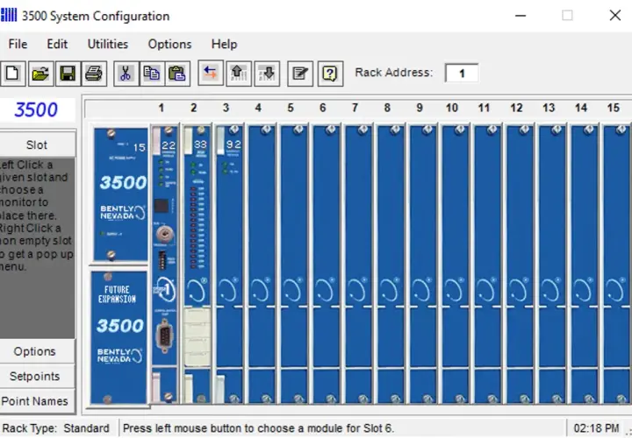Image resolution: width=632 pixels, height=438 pixels.
Task: Select the 92 gateway module in slot 3
Action: (x=229, y=264)
